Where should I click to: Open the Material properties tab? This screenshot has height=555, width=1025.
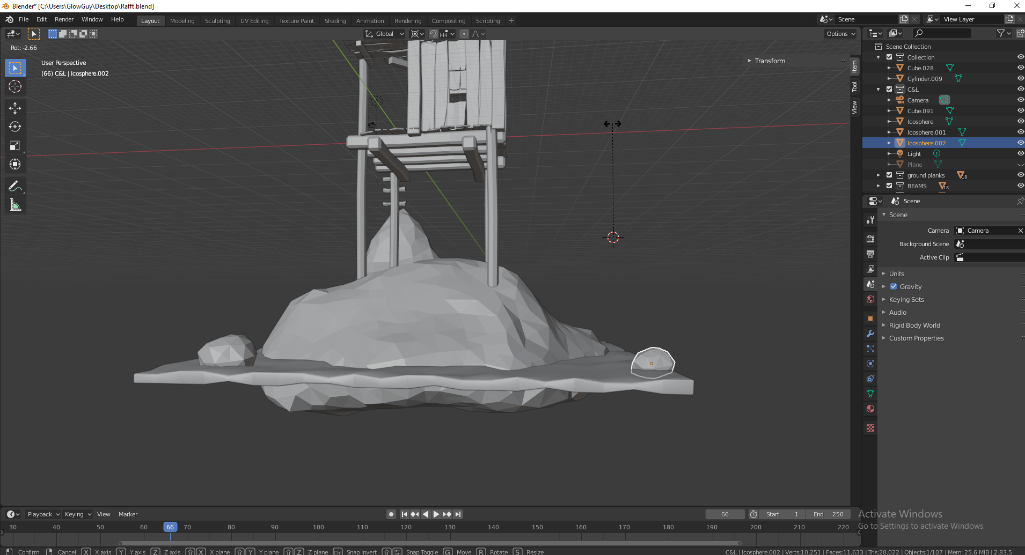870,409
